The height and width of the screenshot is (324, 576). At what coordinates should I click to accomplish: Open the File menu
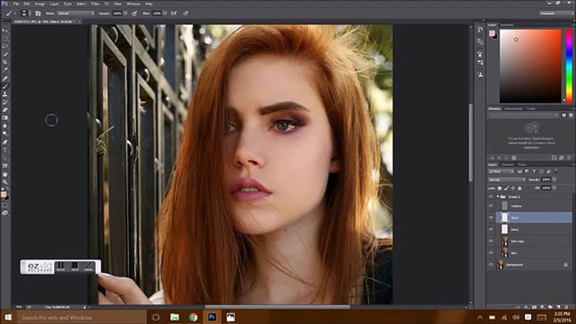(16, 4)
